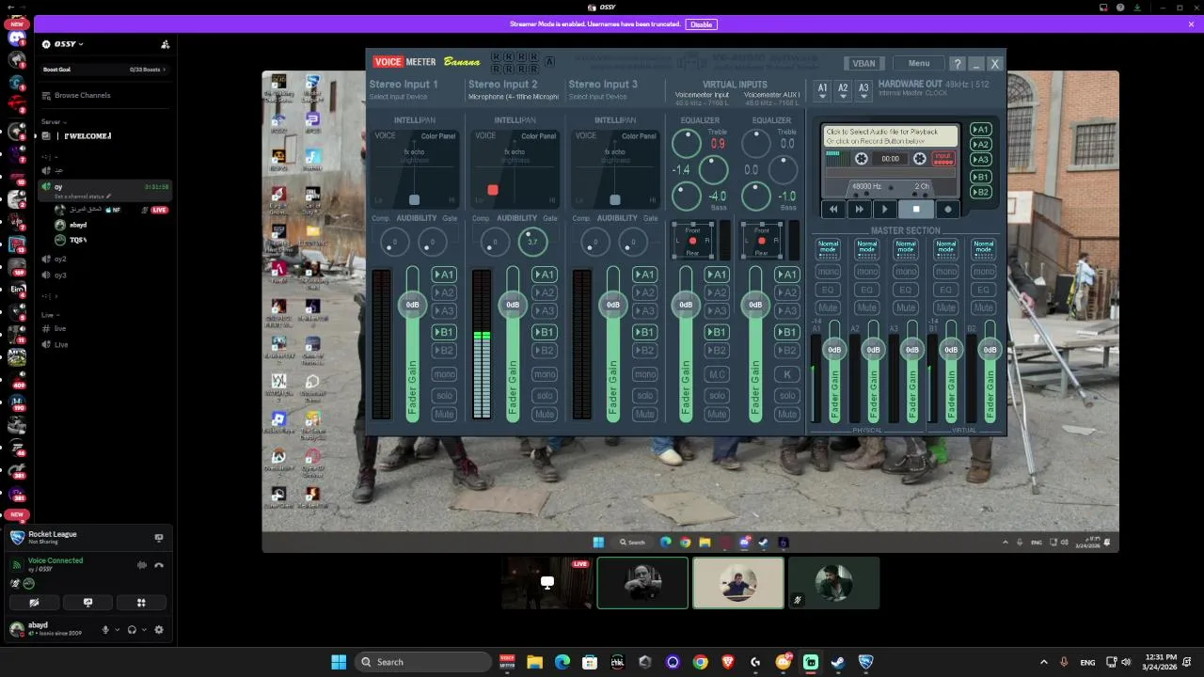Click the fast-forward button on Voicemeeter cassette
The image size is (1204, 677).
click(859, 210)
